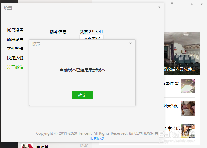Open thumbnail next to 事件 警 article

click(x=188, y=86)
